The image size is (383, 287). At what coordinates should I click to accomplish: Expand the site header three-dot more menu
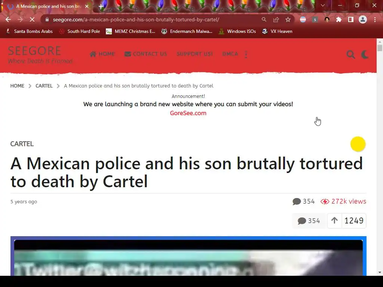pos(246,54)
